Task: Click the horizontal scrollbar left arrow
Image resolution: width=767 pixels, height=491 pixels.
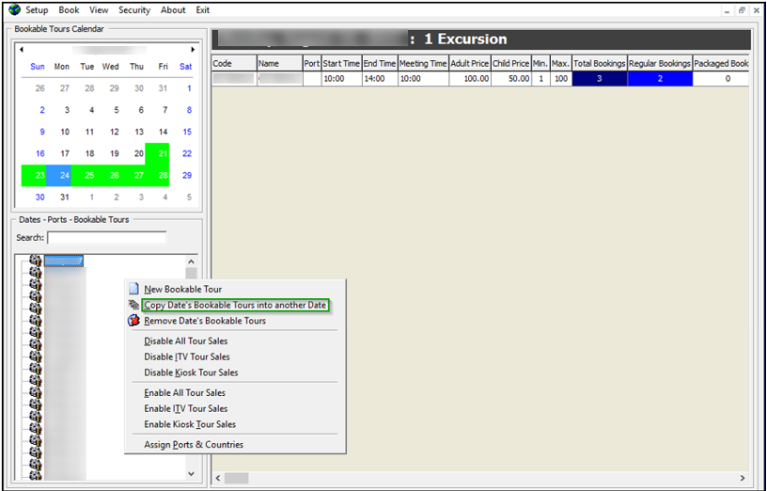Action: [x=218, y=478]
